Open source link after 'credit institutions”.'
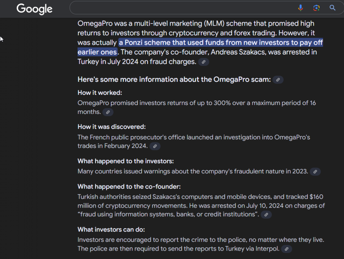 (266, 215)
